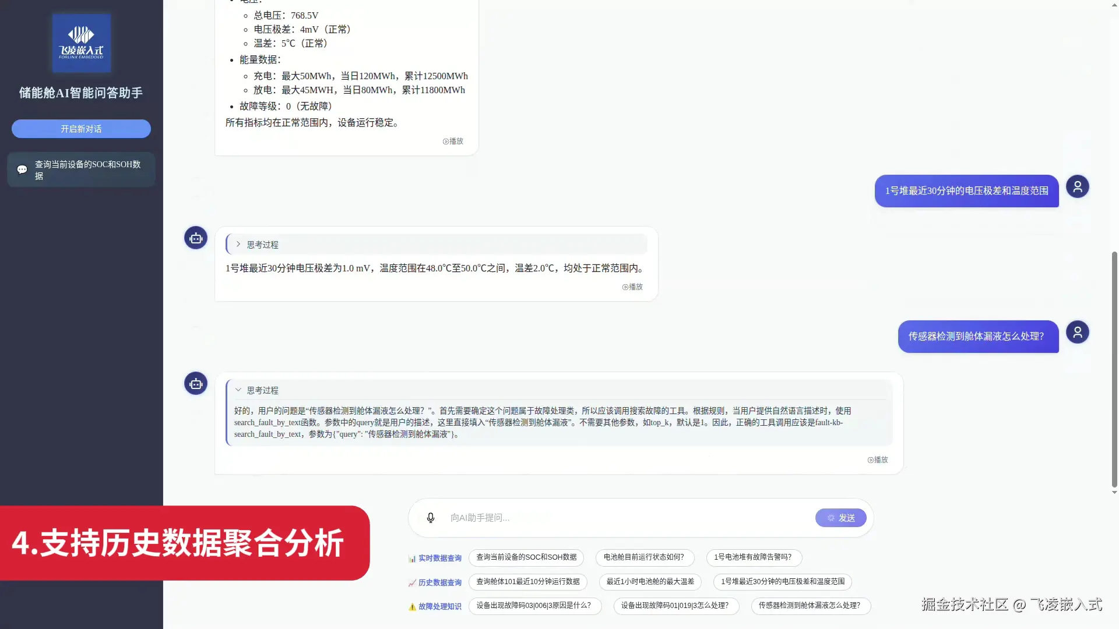Click the chat bubble icon in history item
The width and height of the screenshot is (1119, 629).
pyautogui.click(x=22, y=169)
